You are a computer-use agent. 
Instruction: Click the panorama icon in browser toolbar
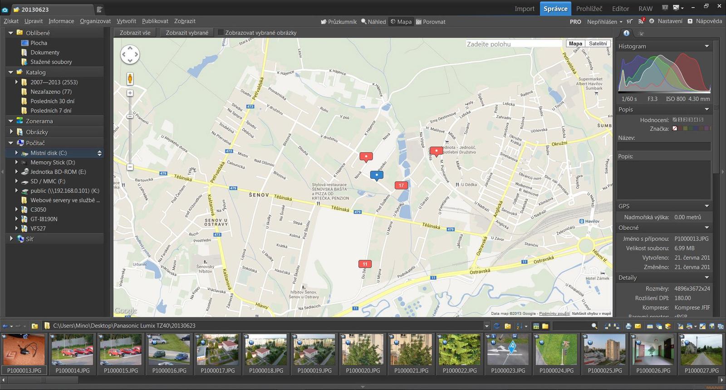(x=650, y=326)
